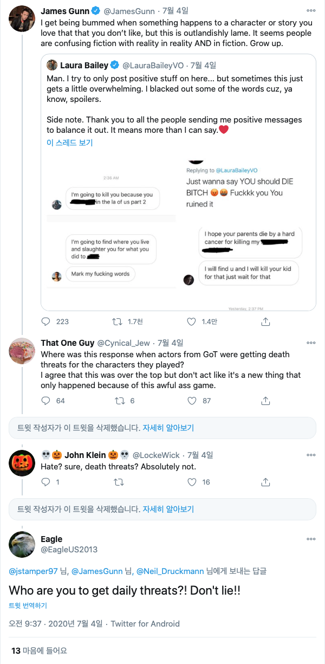This screenshot has width=325, height=664.
Task: Retweet James Gunn's tweet
Action: coord(116,321)
